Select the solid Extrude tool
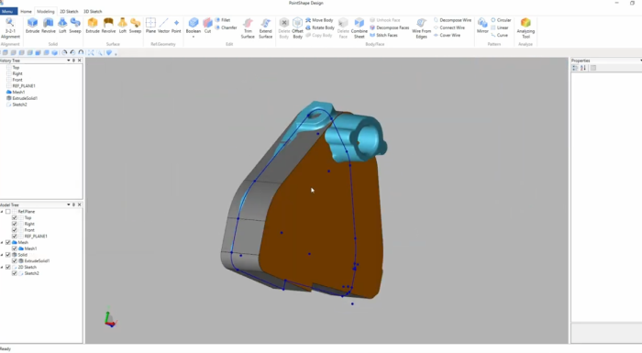The width and height of the screenshot is (642, 353). click(x=32, y=26)
